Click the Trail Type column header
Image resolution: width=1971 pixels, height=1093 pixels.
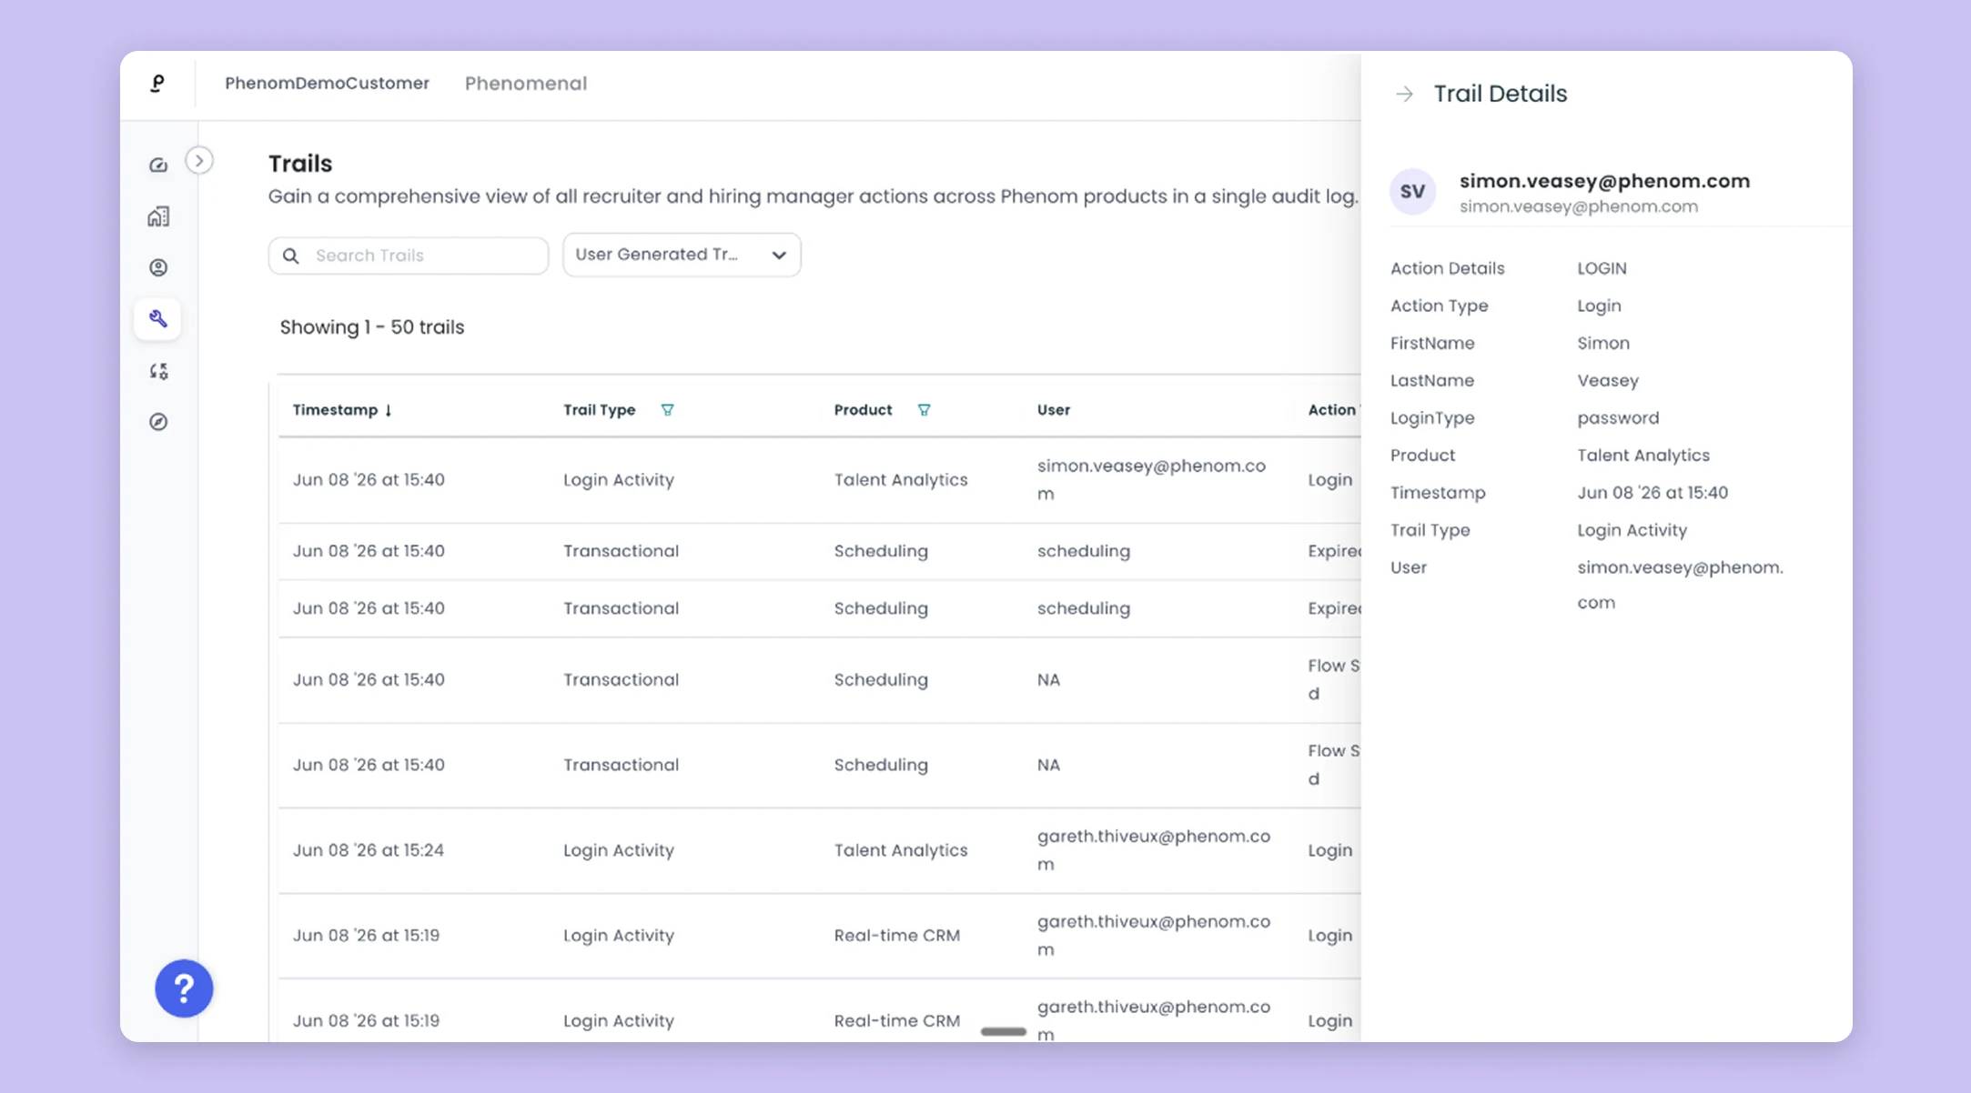599,410
